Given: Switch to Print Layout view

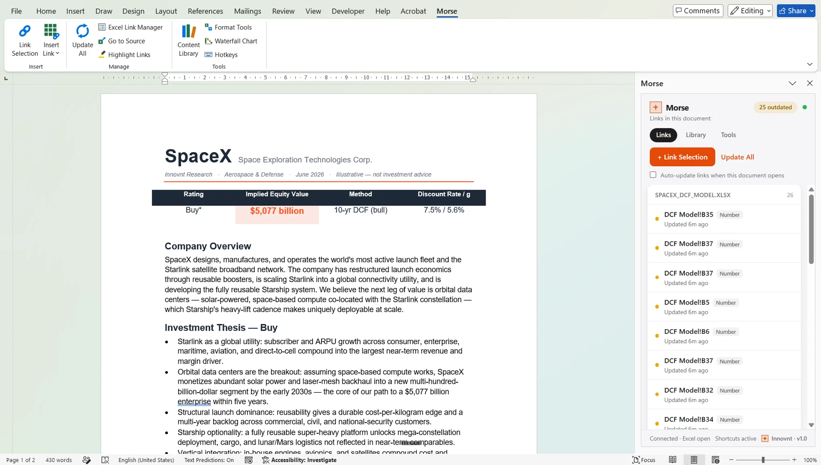Looking at the screenshot, I should pos(694,460).
